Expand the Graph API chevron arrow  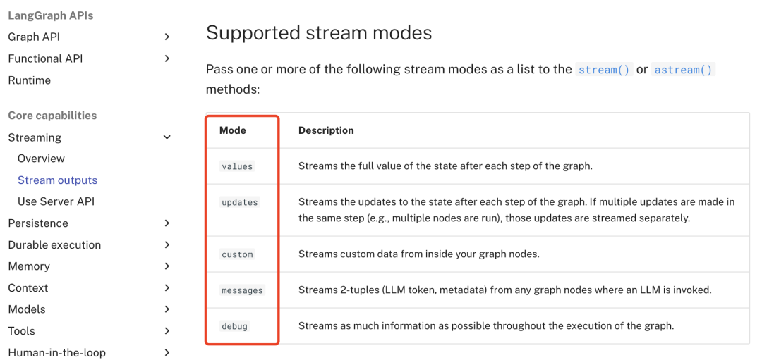coord(167,37)
